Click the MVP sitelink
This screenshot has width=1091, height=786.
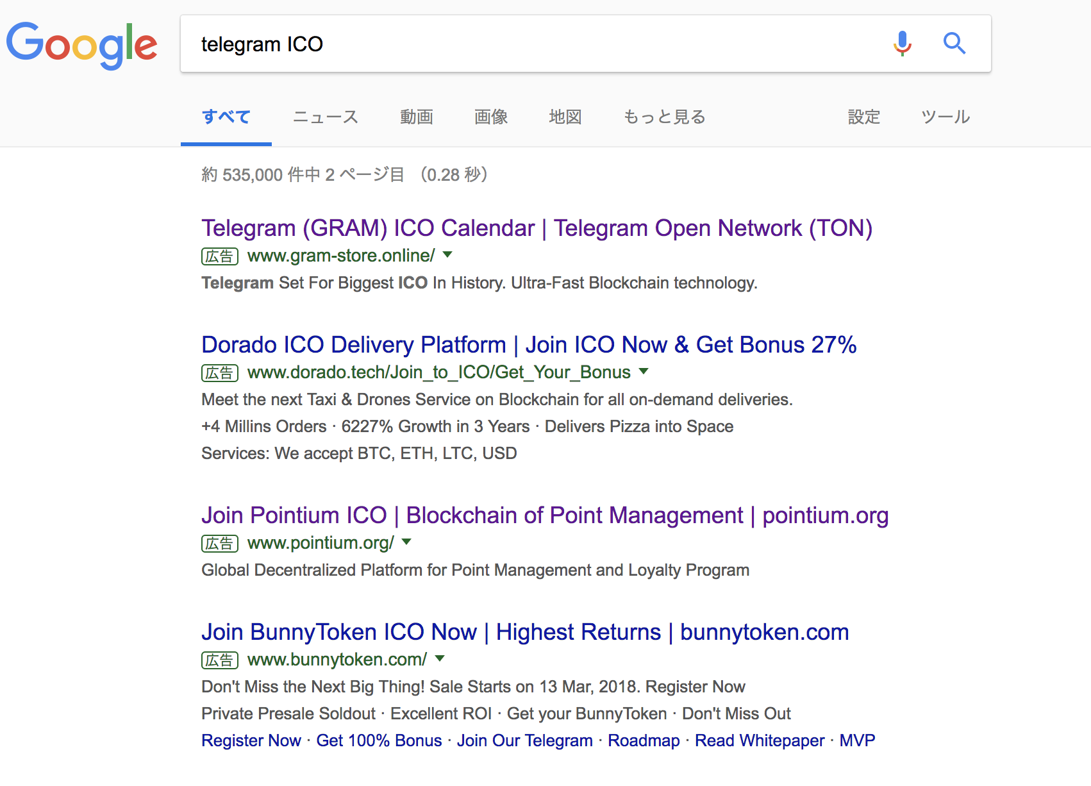pos(857,740)
